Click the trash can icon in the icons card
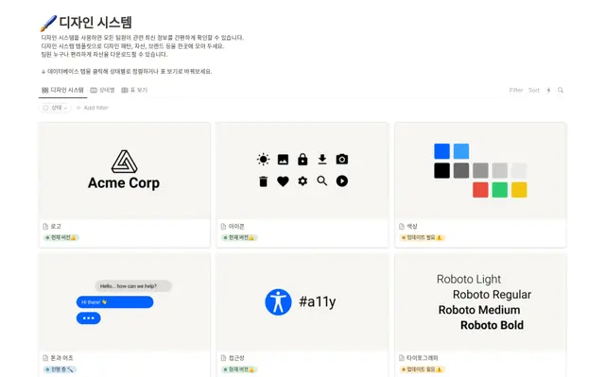The height and width of the screenshot is (377, 605). (x=263, y=181)
